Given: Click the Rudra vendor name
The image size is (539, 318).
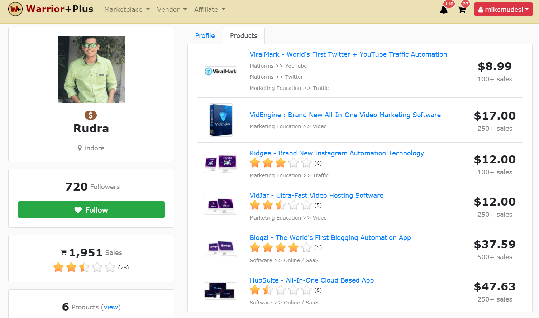Looking at the screenshot, I should (x=91, y=129).
